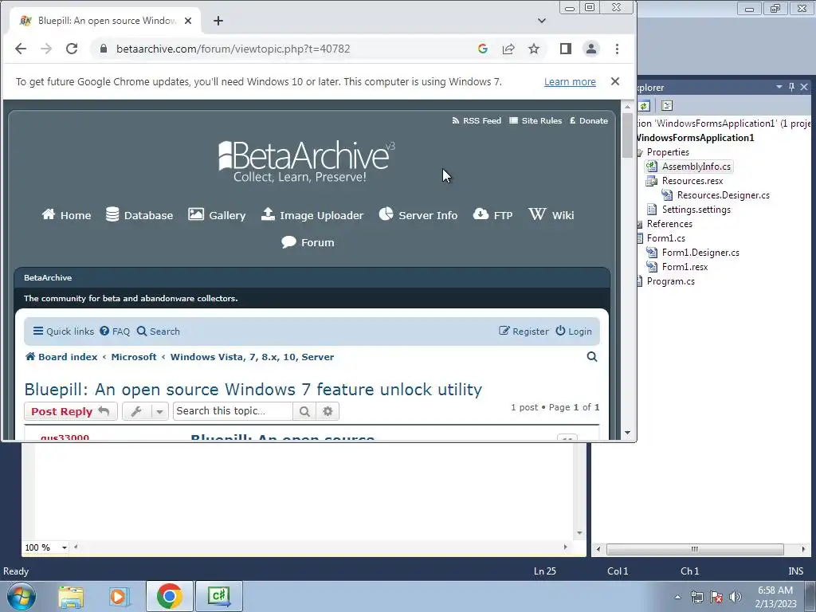Toggle Chrome side panel icon
This screenshot has width=816, height=612.
coord(566,49)
